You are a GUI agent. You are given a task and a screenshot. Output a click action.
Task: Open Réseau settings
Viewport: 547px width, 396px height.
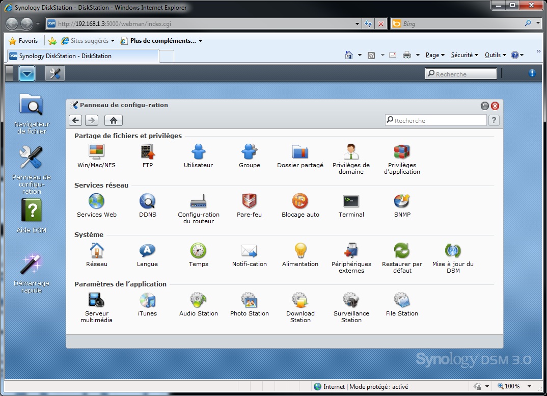[97, 255]
